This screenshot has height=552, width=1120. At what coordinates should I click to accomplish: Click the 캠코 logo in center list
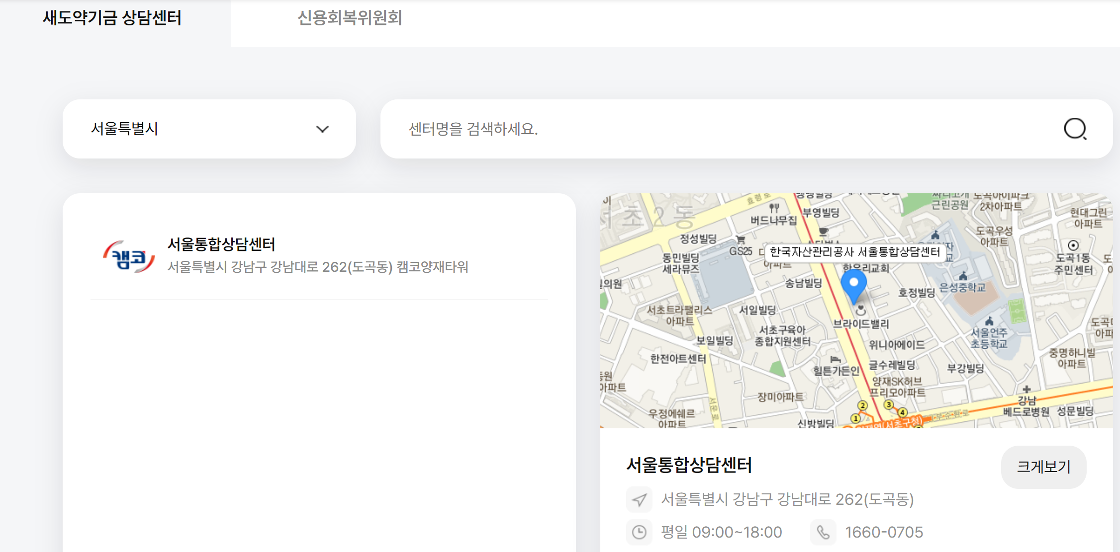coord(129,256)
